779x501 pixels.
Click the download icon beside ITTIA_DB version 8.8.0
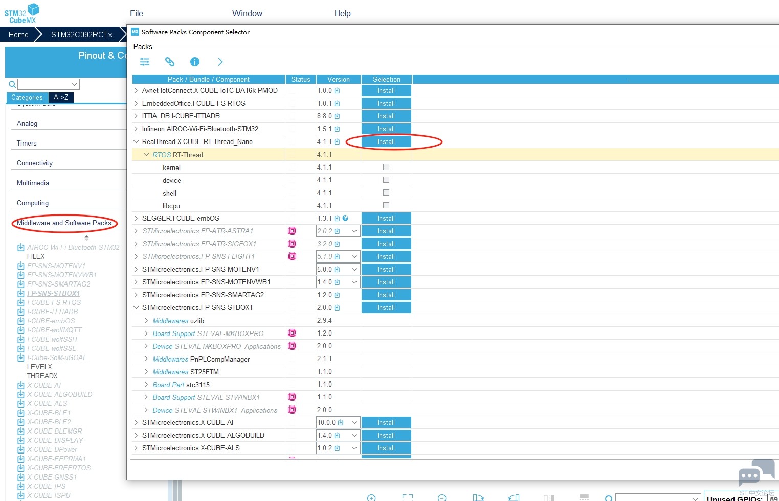tap(337, 116)
